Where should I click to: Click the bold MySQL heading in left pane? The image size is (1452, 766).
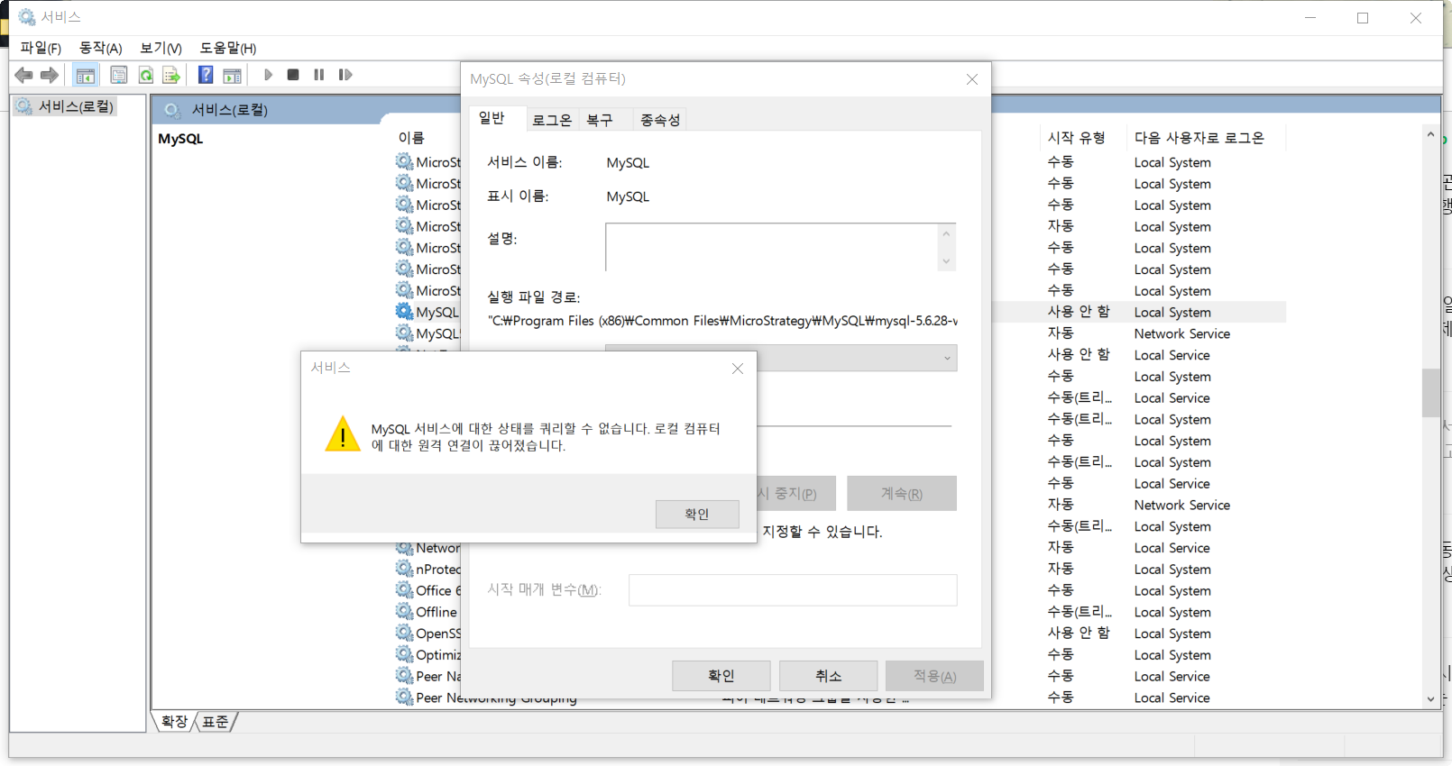(x=180, y=139)
